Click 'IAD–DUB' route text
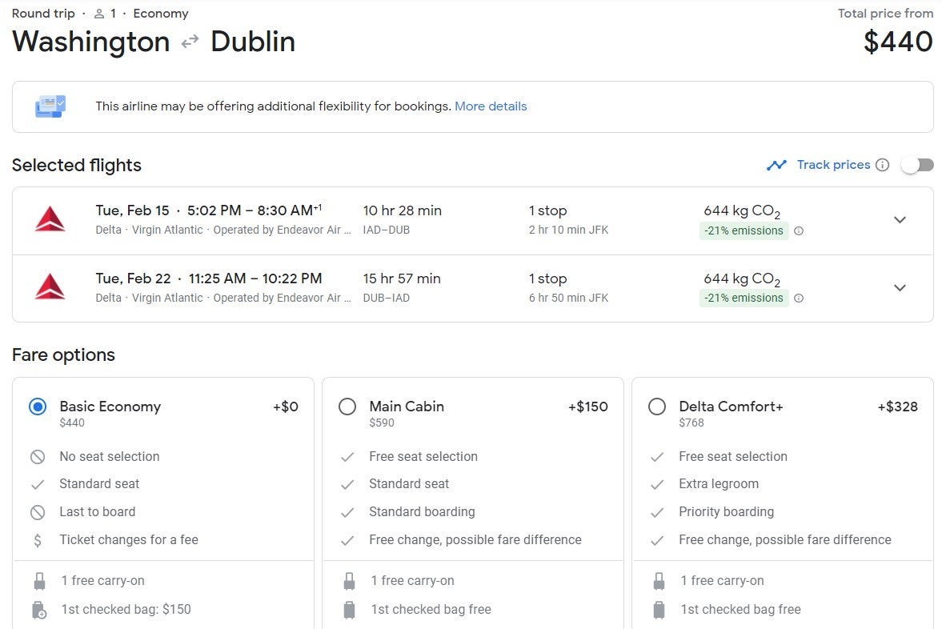Image resolution: width=942 pixels, height=629 pixels. [387, 230]
